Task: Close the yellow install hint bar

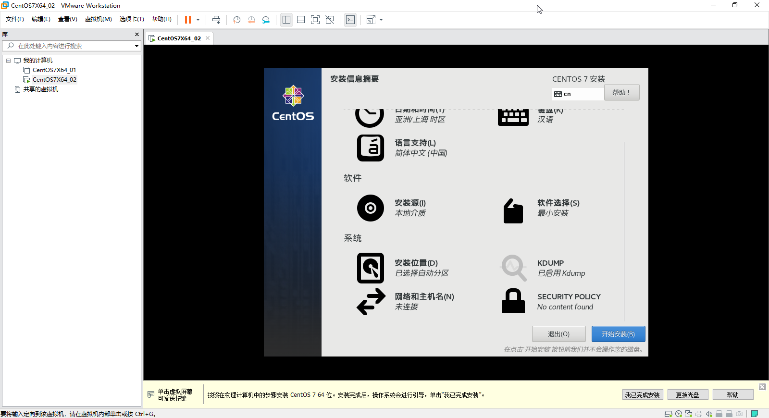Action: point(762,387)
